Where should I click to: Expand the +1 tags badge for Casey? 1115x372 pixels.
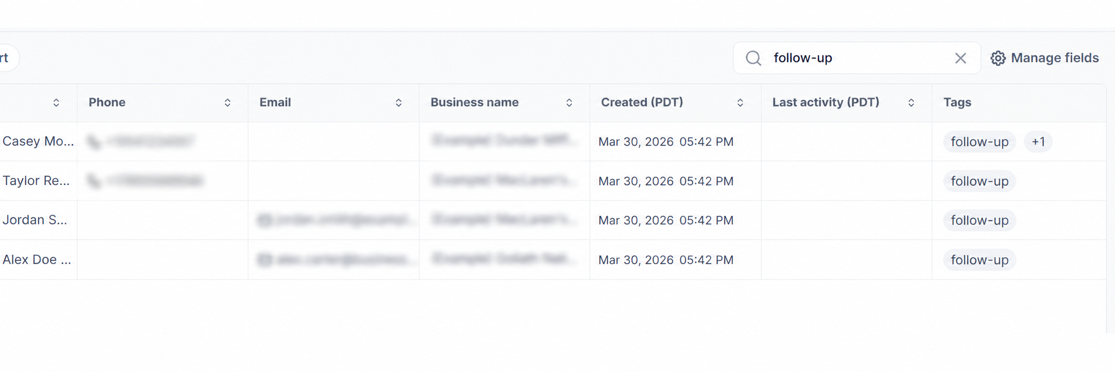1038,141
